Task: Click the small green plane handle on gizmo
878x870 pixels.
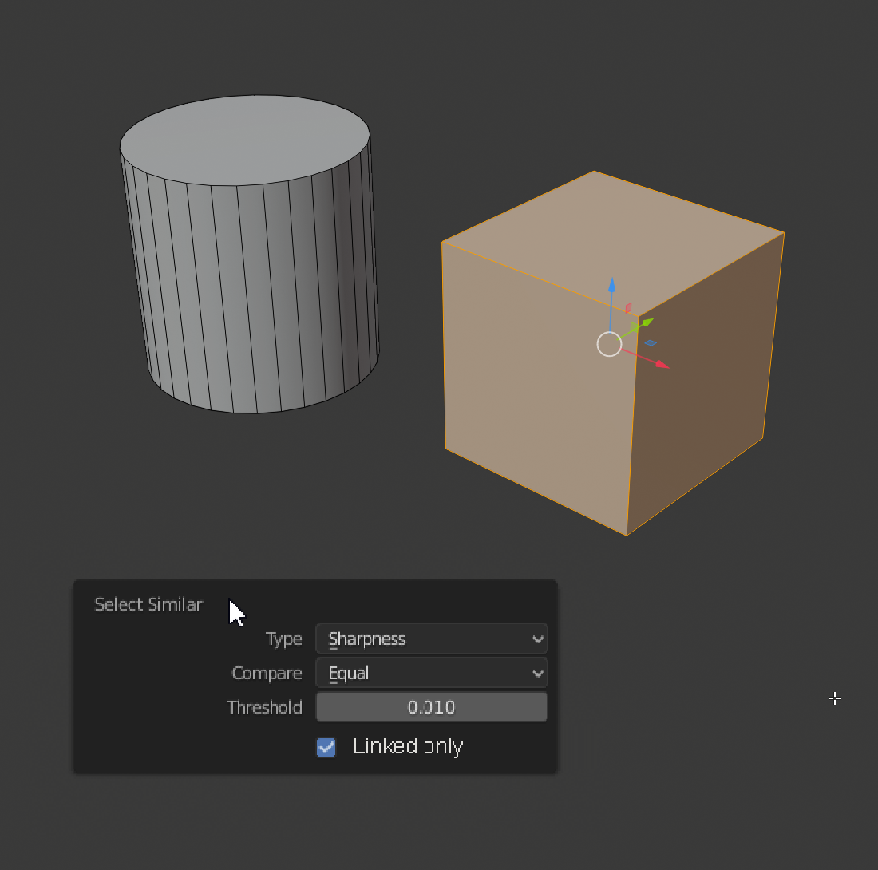Action: point(634,326)
